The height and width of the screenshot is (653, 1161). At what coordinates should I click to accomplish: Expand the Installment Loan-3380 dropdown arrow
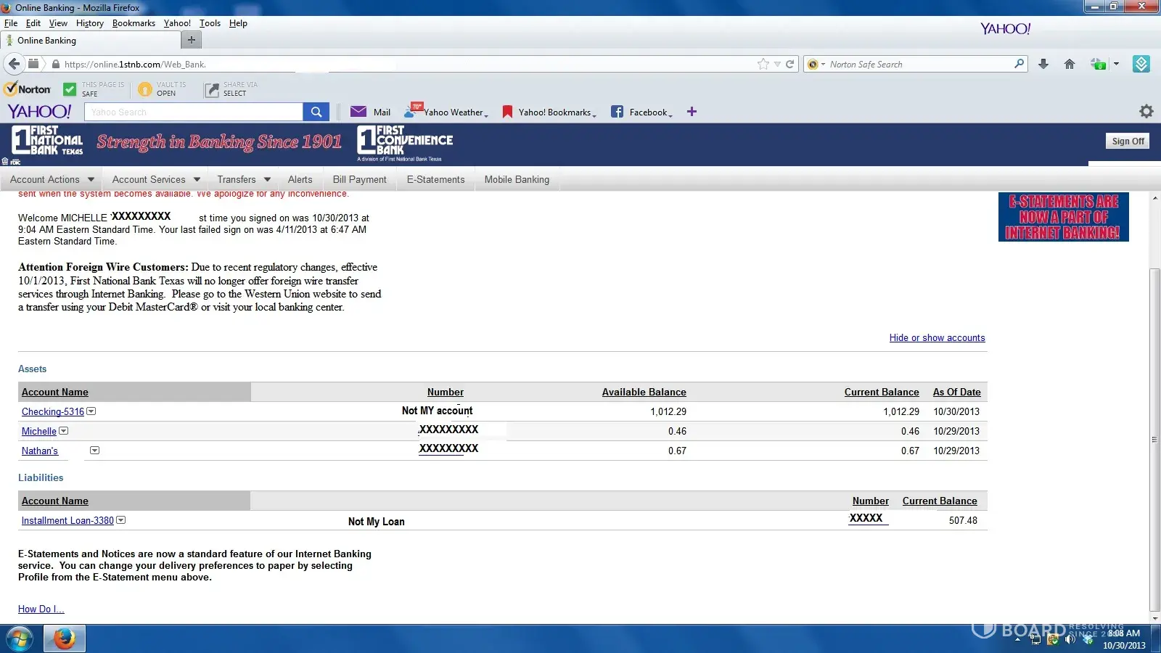click(x=121, y=520)
